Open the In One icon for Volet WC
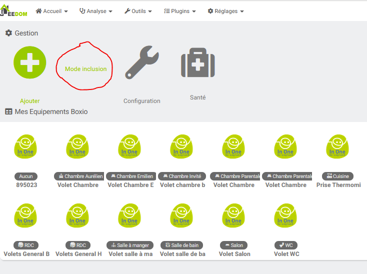Screen dimensions: 367x274 tap(285, 215)
